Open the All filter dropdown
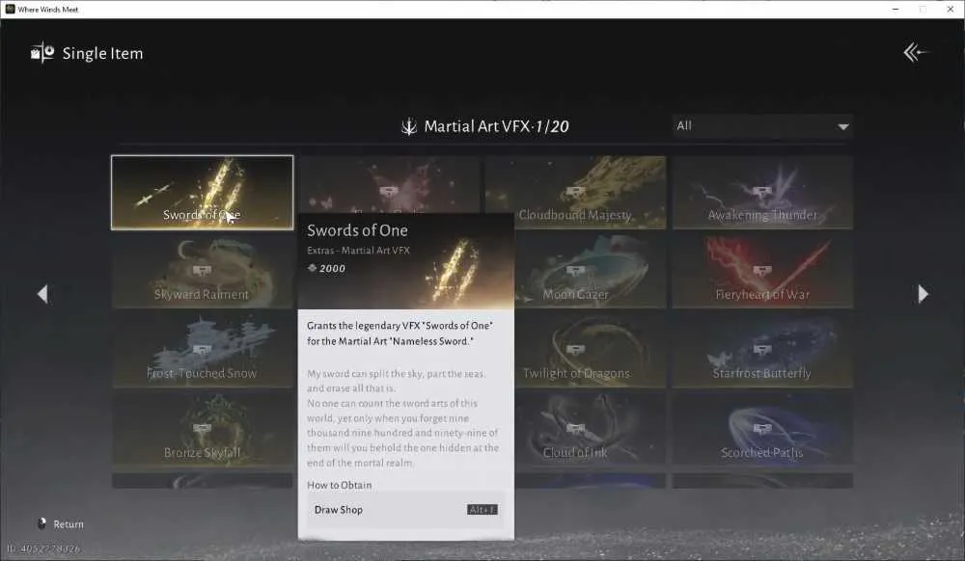 [x=762, y=126]
